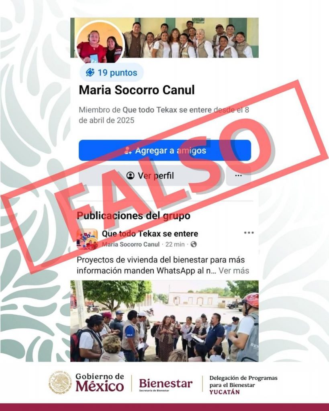
Task: Open group name link Que todo Tekax se entere in post
Action: click(x=150, y=234)
